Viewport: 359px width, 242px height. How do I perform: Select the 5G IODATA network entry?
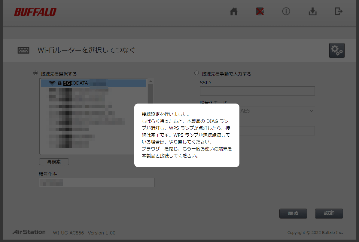93,83
